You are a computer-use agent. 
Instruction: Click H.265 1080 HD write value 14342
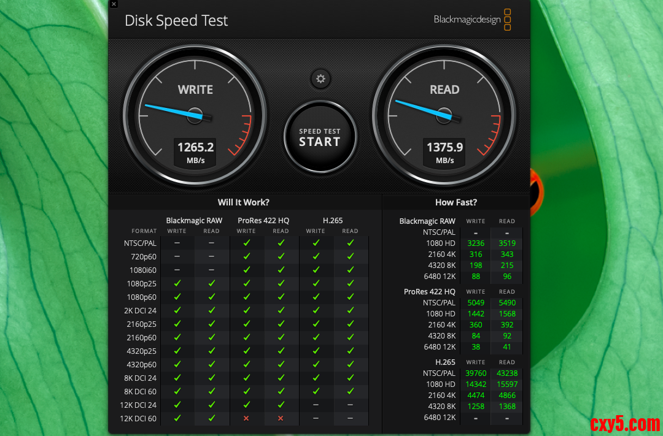[x=476, y=384]
